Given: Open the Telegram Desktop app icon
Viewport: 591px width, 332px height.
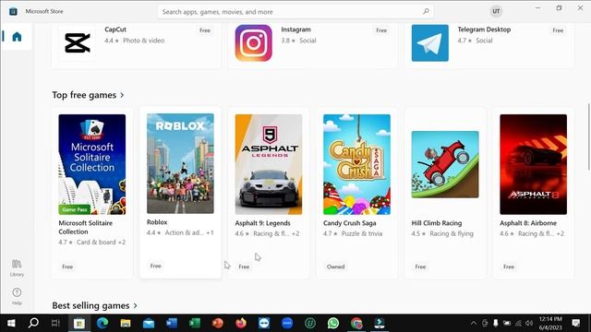Looking at the screenshot, I should pos(430,43).
